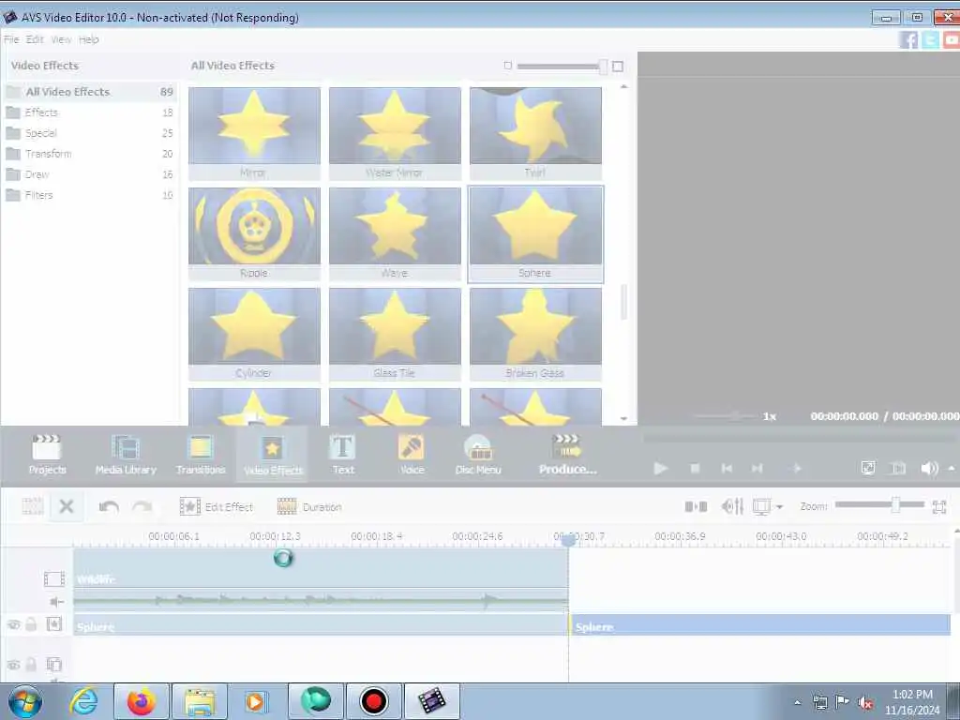Click the Duration button
Image resolution: width=960 pixels, height=720 pixels.
click(x=309, y=507)
